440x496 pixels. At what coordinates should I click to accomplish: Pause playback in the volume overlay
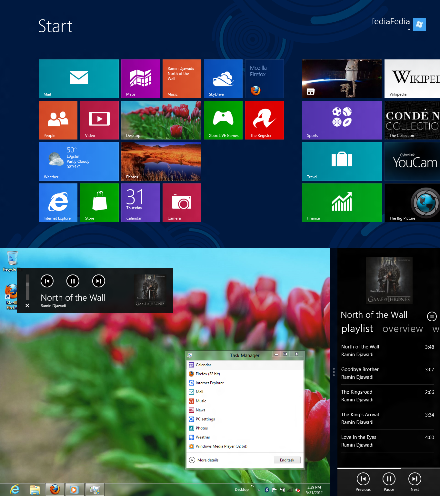(73, 281)
